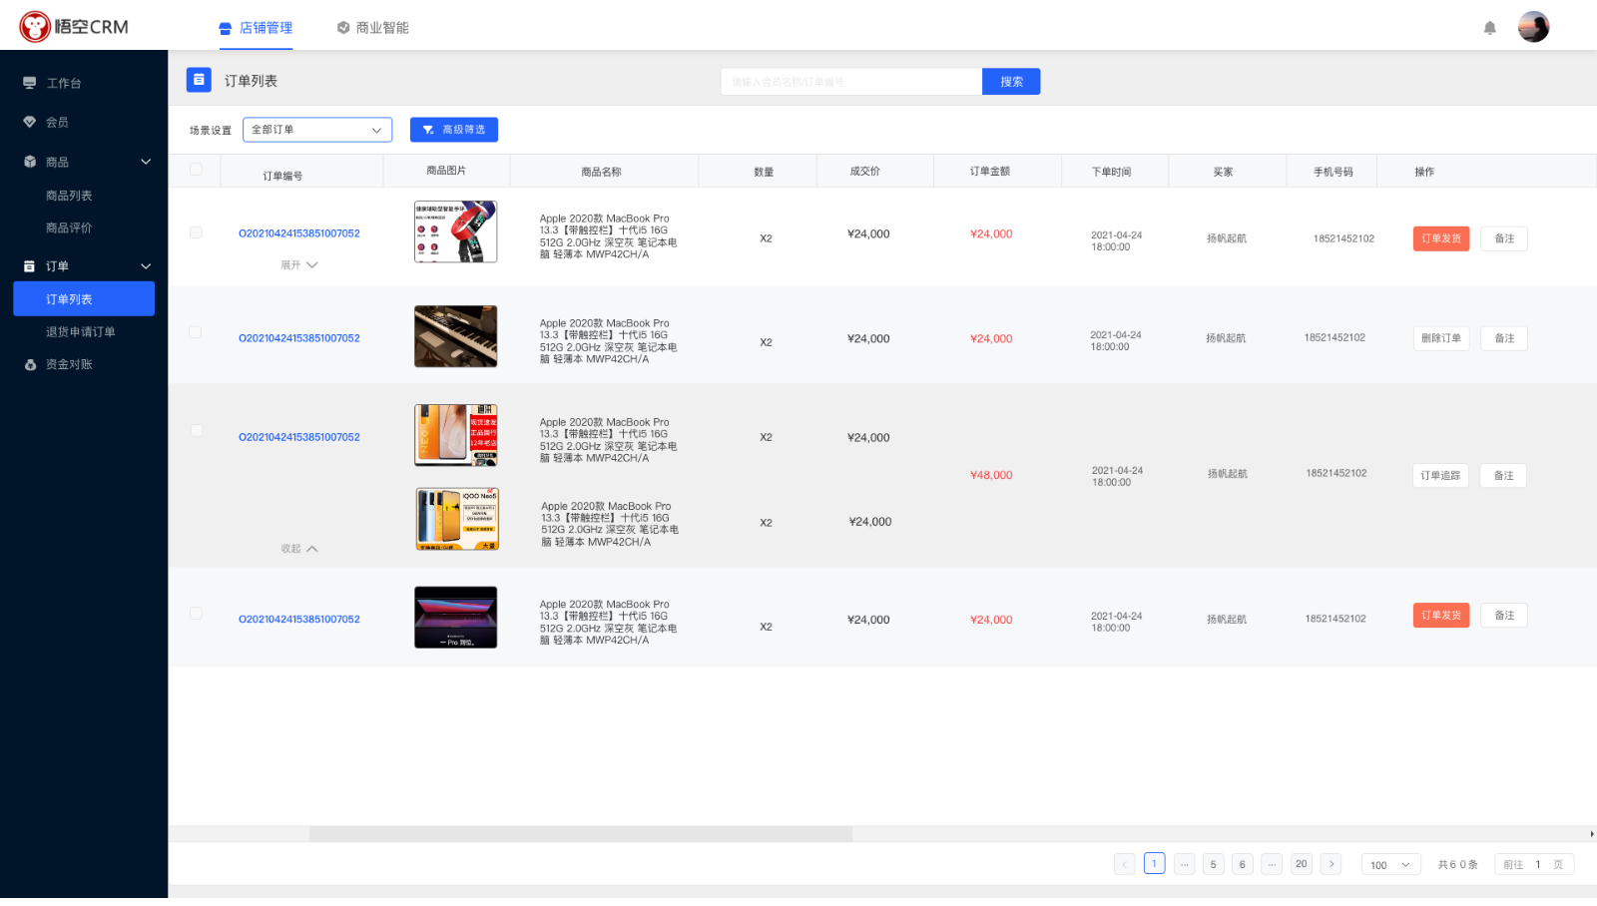Switch to 店铺管理 tab
The width and height of the screenshot is (1597, 906).
(x=256, y=28)
